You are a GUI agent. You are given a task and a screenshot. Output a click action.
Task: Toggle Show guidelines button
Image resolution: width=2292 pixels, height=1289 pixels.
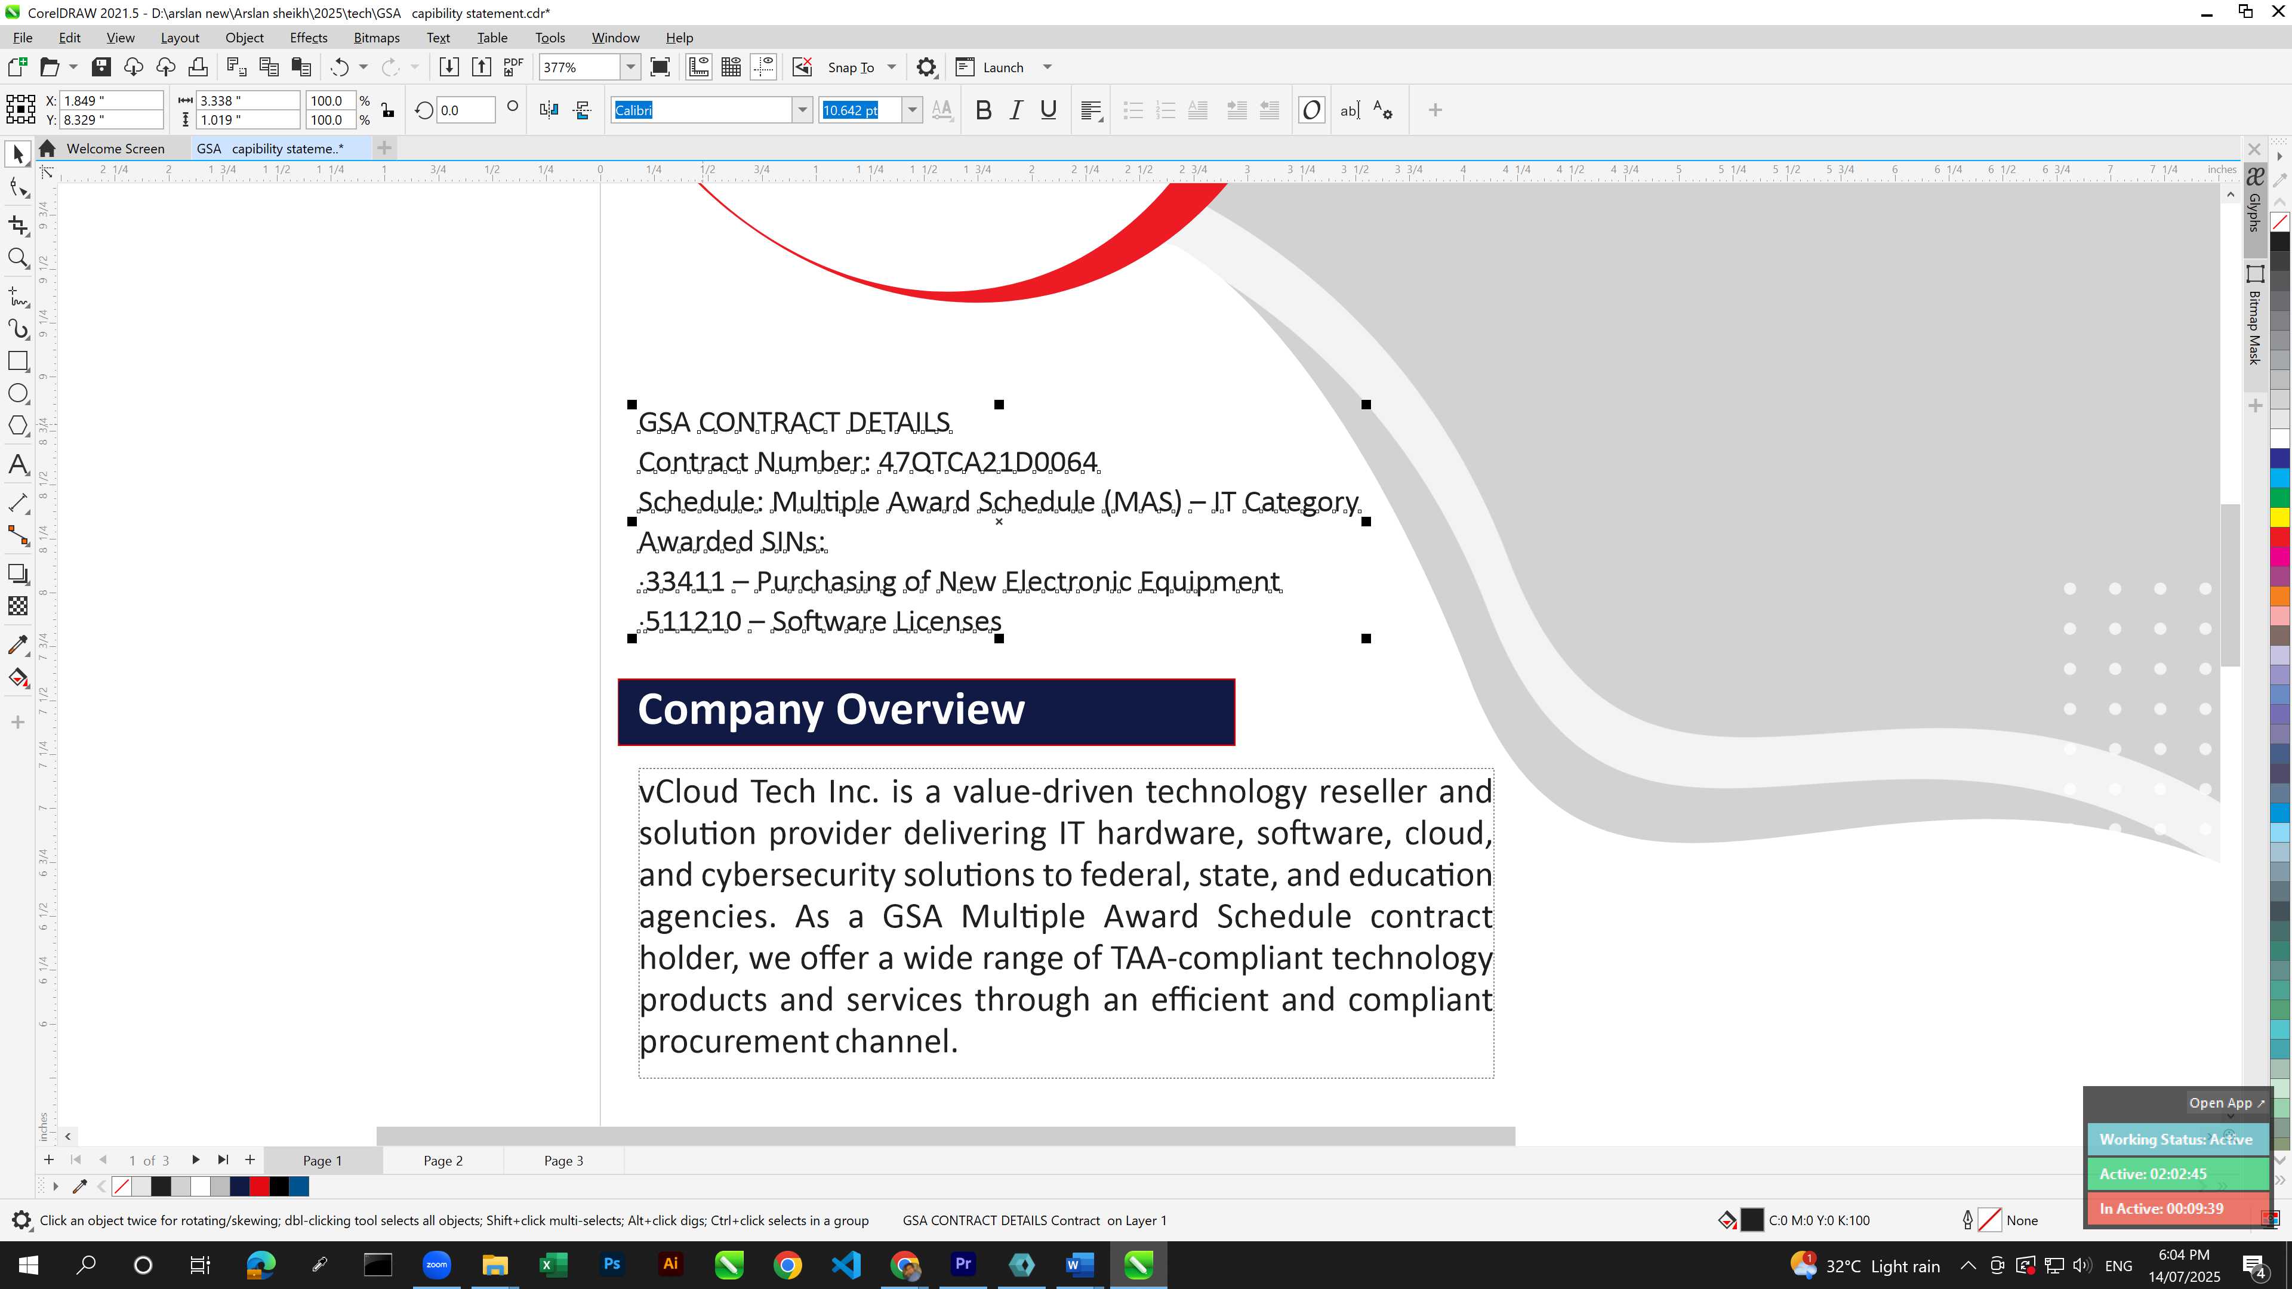[x=763, y=67]
